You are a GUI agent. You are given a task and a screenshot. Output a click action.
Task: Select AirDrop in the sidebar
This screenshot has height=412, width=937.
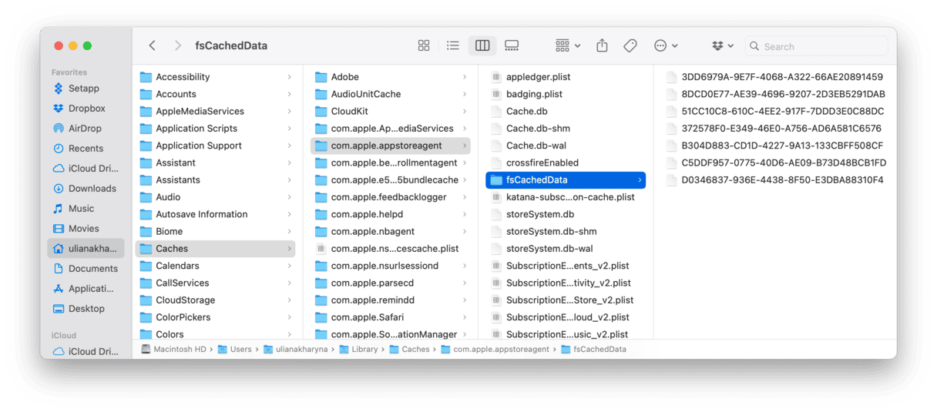tap(85, 129)
